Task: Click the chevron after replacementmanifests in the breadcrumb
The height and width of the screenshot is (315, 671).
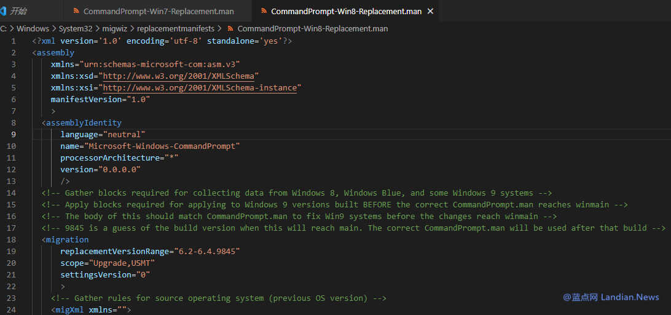Action: pos(219,29)
